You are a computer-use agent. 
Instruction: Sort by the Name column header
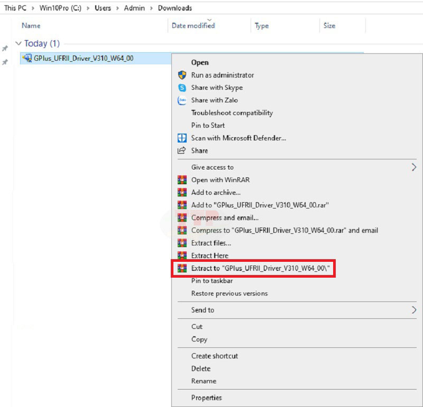[31, 26]
